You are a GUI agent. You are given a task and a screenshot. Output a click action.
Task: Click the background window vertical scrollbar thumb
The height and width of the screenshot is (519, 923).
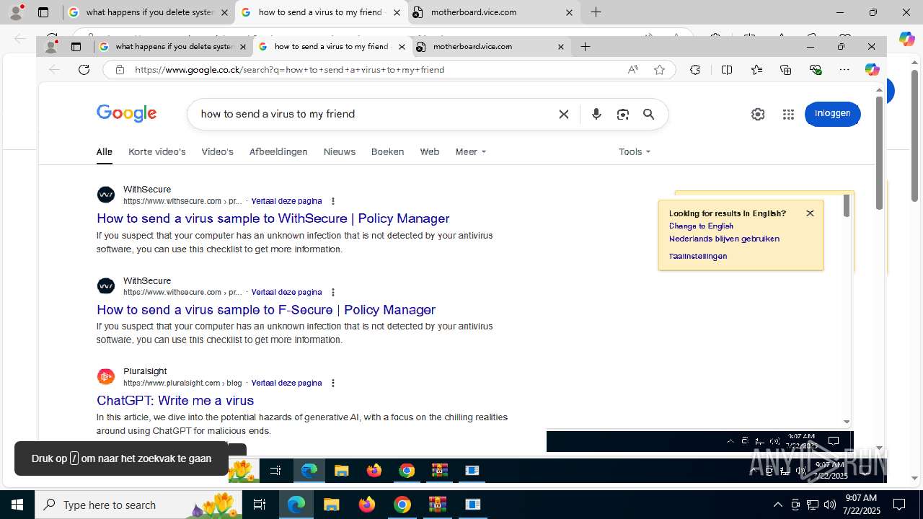coord(914,136)
